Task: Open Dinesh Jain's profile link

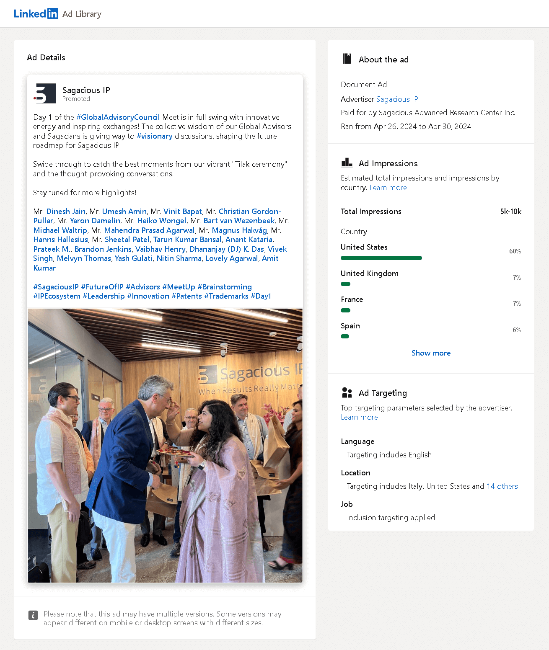Action: (65, 211)
